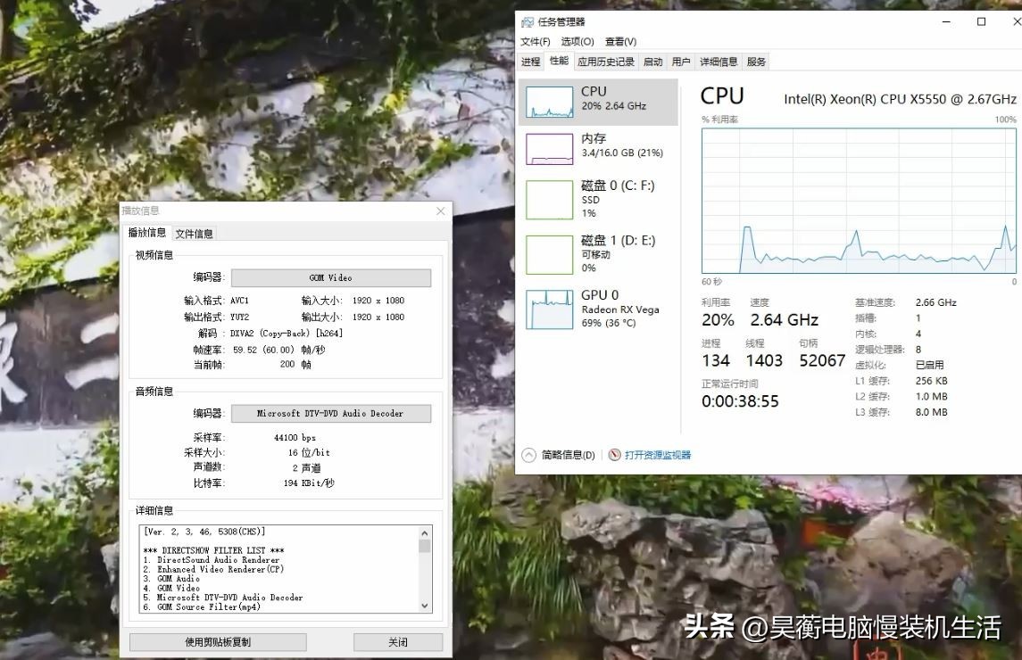Select the GPU 0 Radeon RX Vega graph
Screen dimensions: 1022x660
585,307
